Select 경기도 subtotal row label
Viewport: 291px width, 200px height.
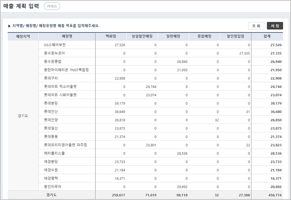click(51, 195)
